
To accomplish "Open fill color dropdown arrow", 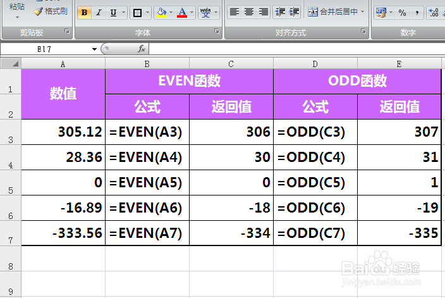I will tap(171, 13).
